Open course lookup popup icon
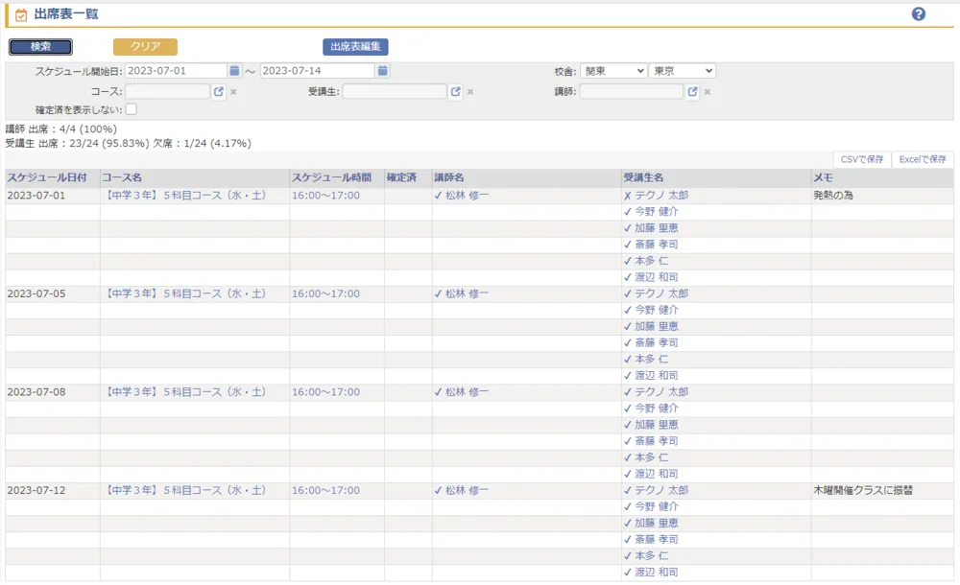 pyautogui.click(x=219, y=92)
